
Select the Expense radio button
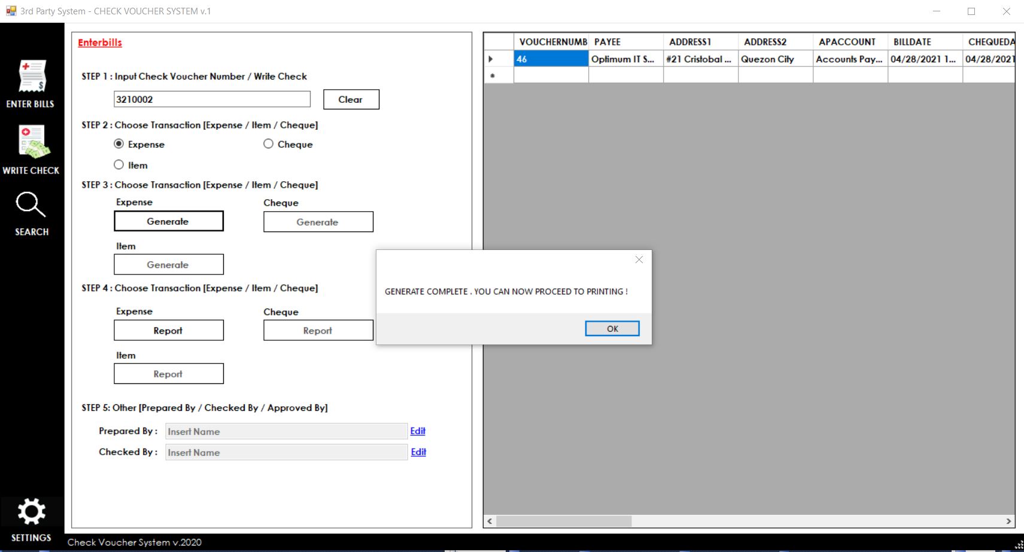click(x=119, y=144)
